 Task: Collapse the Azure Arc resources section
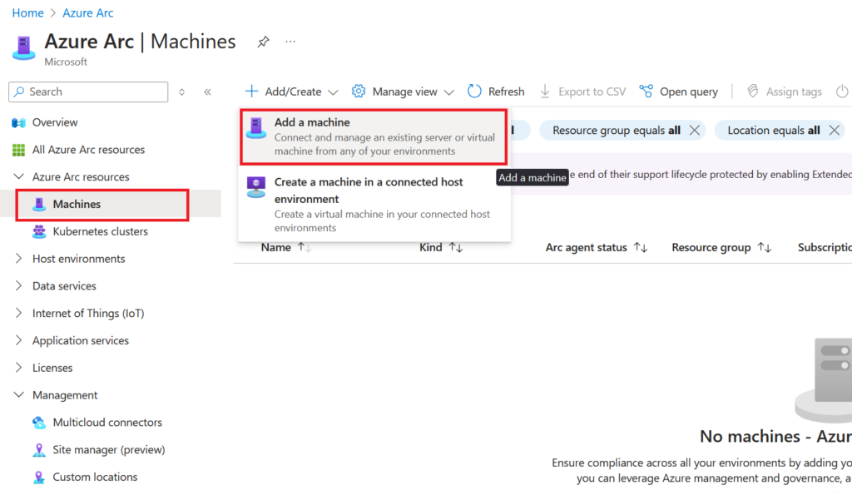click(x=18, y=176)
